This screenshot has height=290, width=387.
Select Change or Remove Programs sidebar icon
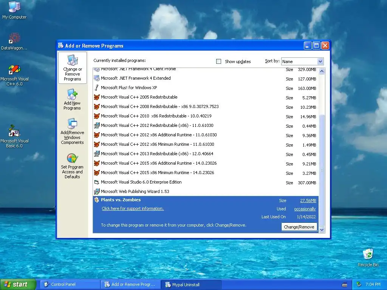click(x=72, y=68)
